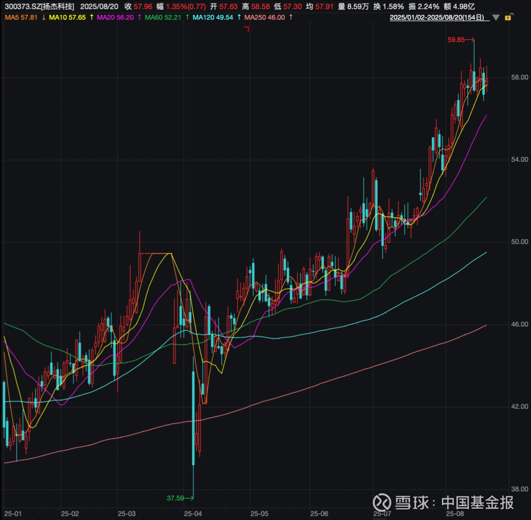The image size is (531, 520).
Task: Click the volume value 8.59万
Action: click(x=357, y=6)
